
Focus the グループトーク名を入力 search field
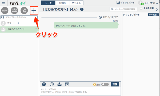click(x=19, y=17)
